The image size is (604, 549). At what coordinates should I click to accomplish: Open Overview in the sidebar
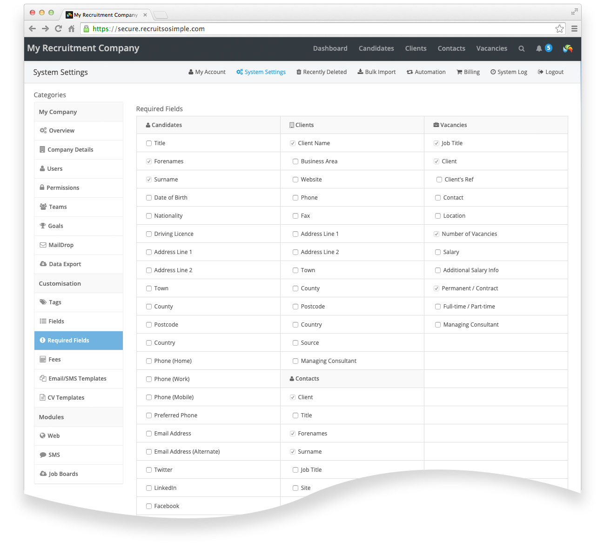click(79, 131)
